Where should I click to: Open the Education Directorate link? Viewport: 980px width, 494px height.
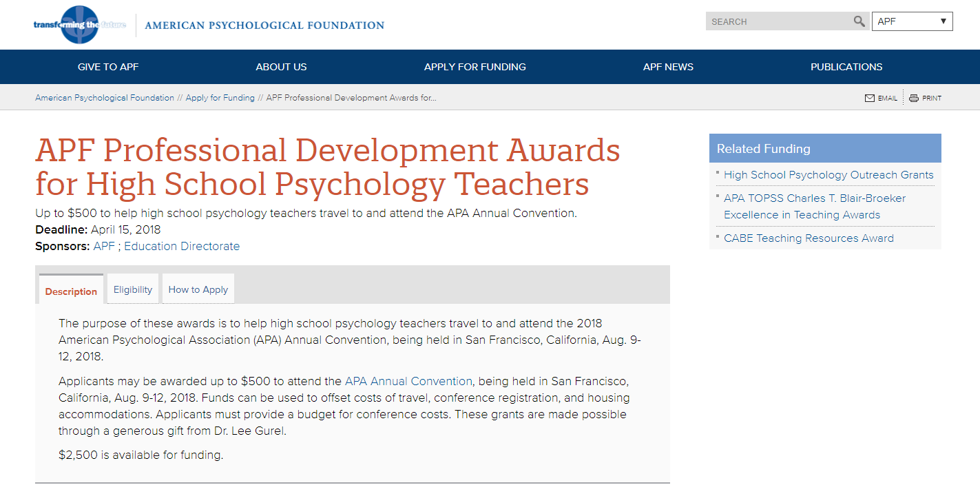pos(181,246)
